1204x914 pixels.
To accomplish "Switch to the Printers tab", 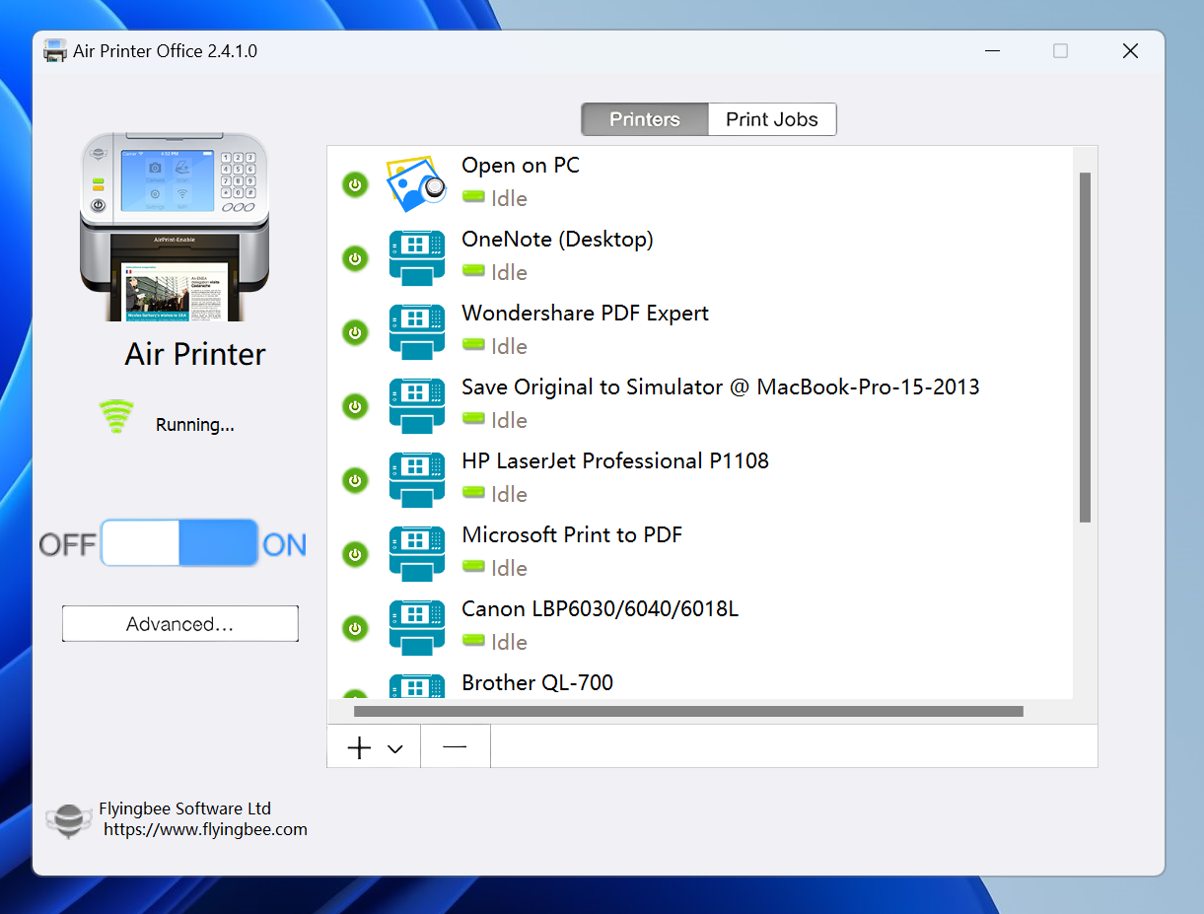I will coord(645,119).
